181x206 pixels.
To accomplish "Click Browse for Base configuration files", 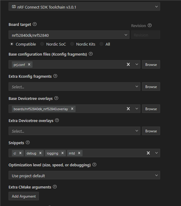I will coord(151,64).
